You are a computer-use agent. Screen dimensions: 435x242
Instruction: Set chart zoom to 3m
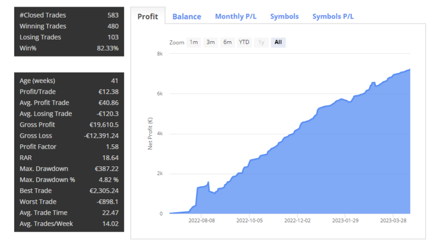(211, 42)
